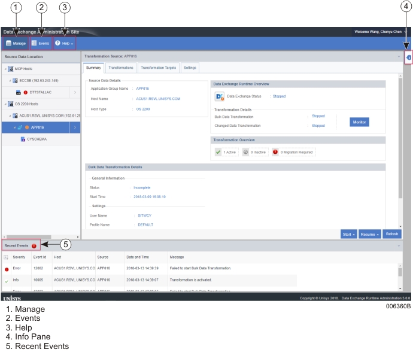
Task: Click the Refresh button
Action: pyautogui.click(x=392, y=234)
